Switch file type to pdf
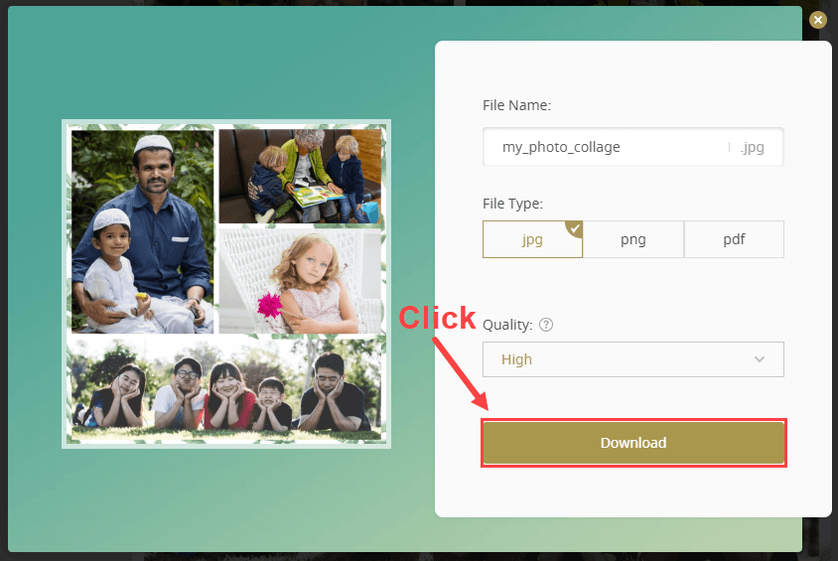 tap(734, 239)
